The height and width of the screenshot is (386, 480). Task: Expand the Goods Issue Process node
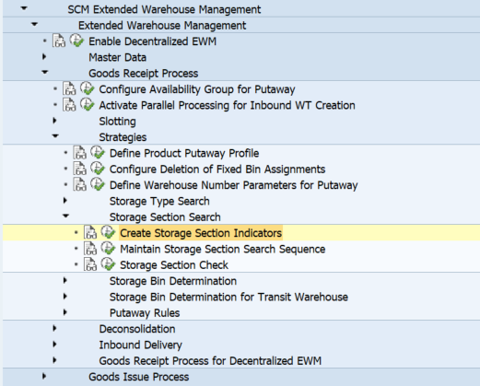pyautogui.click(x=44, y=376)
